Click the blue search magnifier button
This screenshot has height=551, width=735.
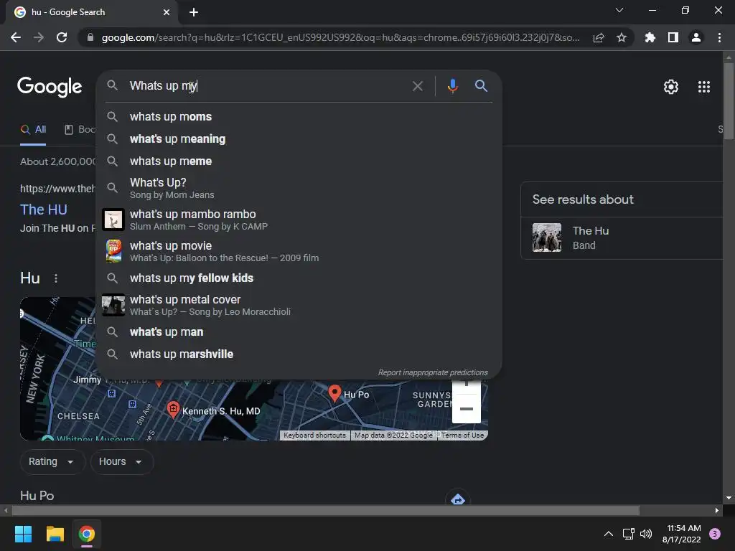(481, 86)
